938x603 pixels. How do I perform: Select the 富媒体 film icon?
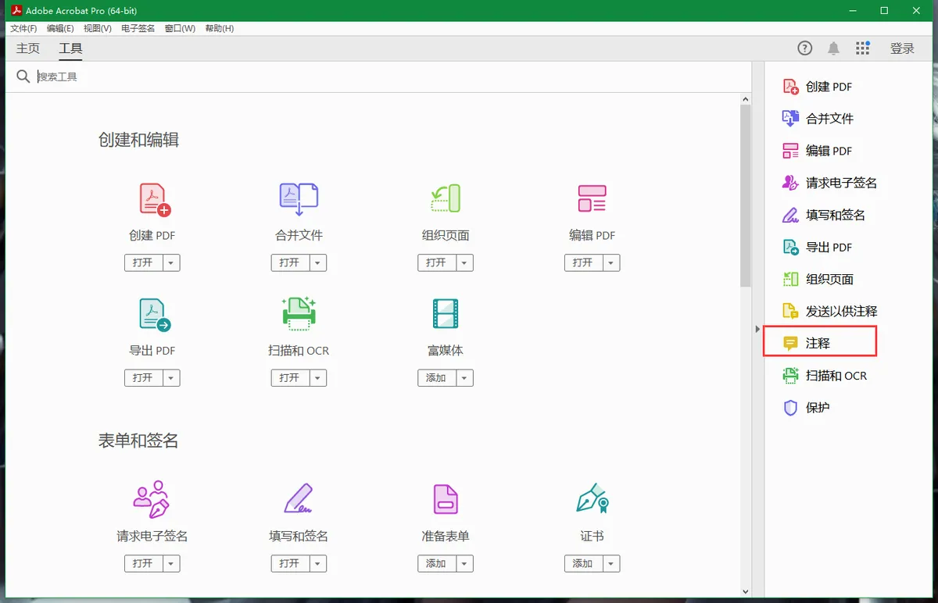tap(446, 313)
